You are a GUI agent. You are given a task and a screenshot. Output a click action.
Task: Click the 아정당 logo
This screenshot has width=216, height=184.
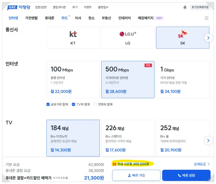click(x=19, y=7)
